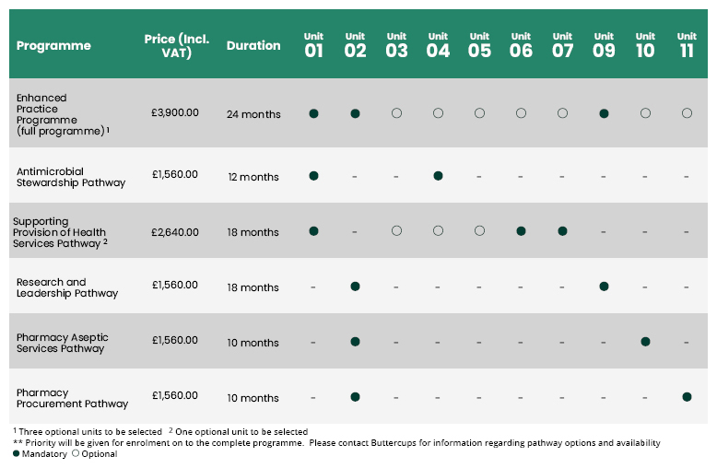Viewport: 717px width, 468px height.
Task: Select Unit 11 optional circle in Enhanced Practice row
Action: (687, 113)
